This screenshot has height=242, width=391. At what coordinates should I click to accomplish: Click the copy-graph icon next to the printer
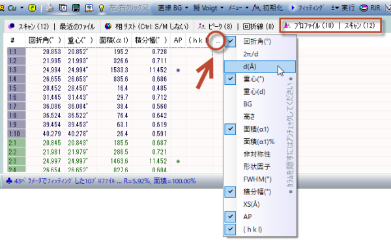[63, 8]
